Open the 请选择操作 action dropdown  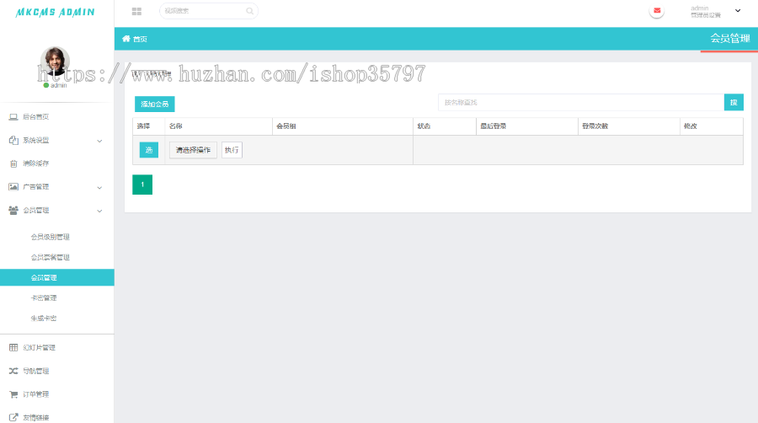click(193, 150)
